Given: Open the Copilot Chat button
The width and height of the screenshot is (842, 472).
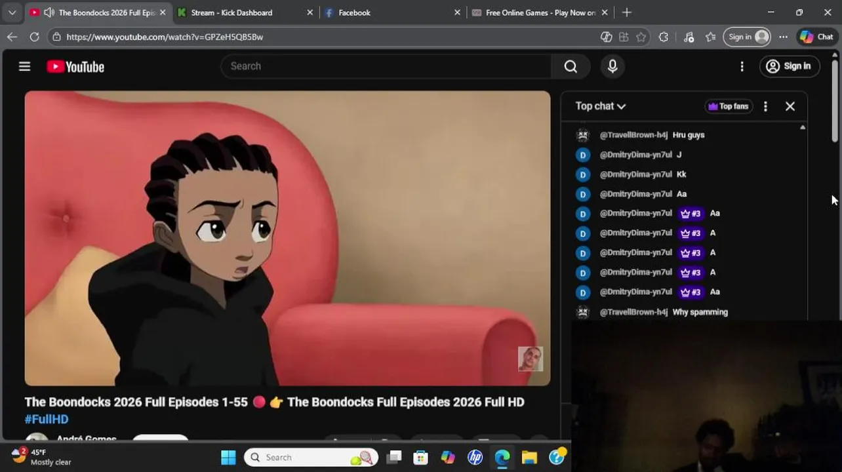Looking at the screenshot, I should click(x=816, y=37).
